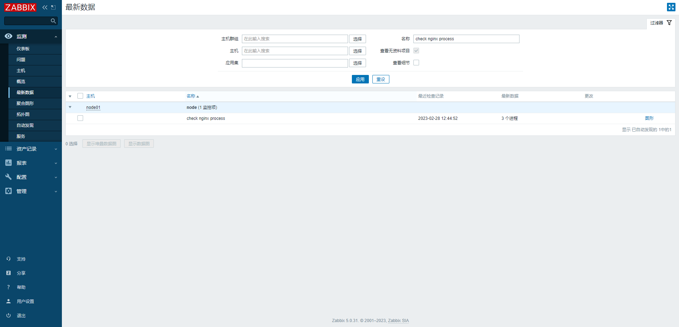Viewport: 679px width, 327px height.
Task: Collapse the sidebar with the double-arrow icon
Action: point(45,7)
